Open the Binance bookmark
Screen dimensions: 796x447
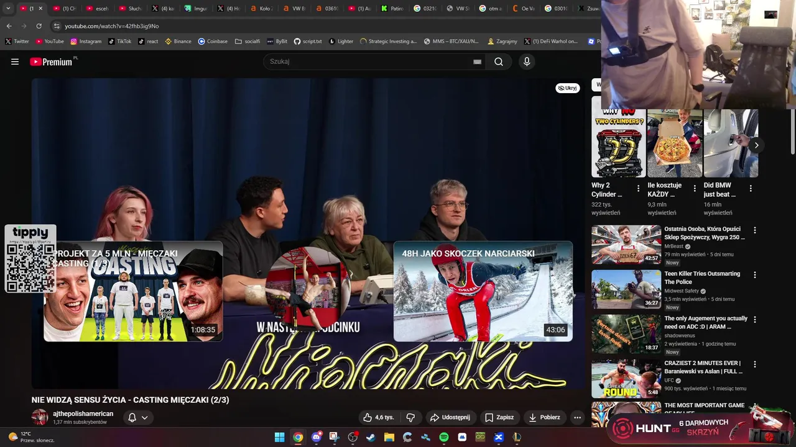178,41
